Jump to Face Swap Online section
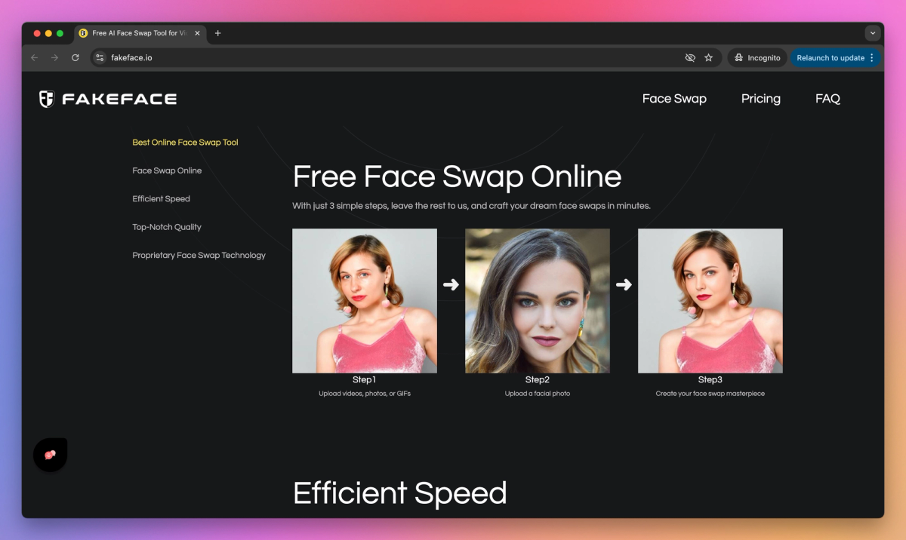 167,170
